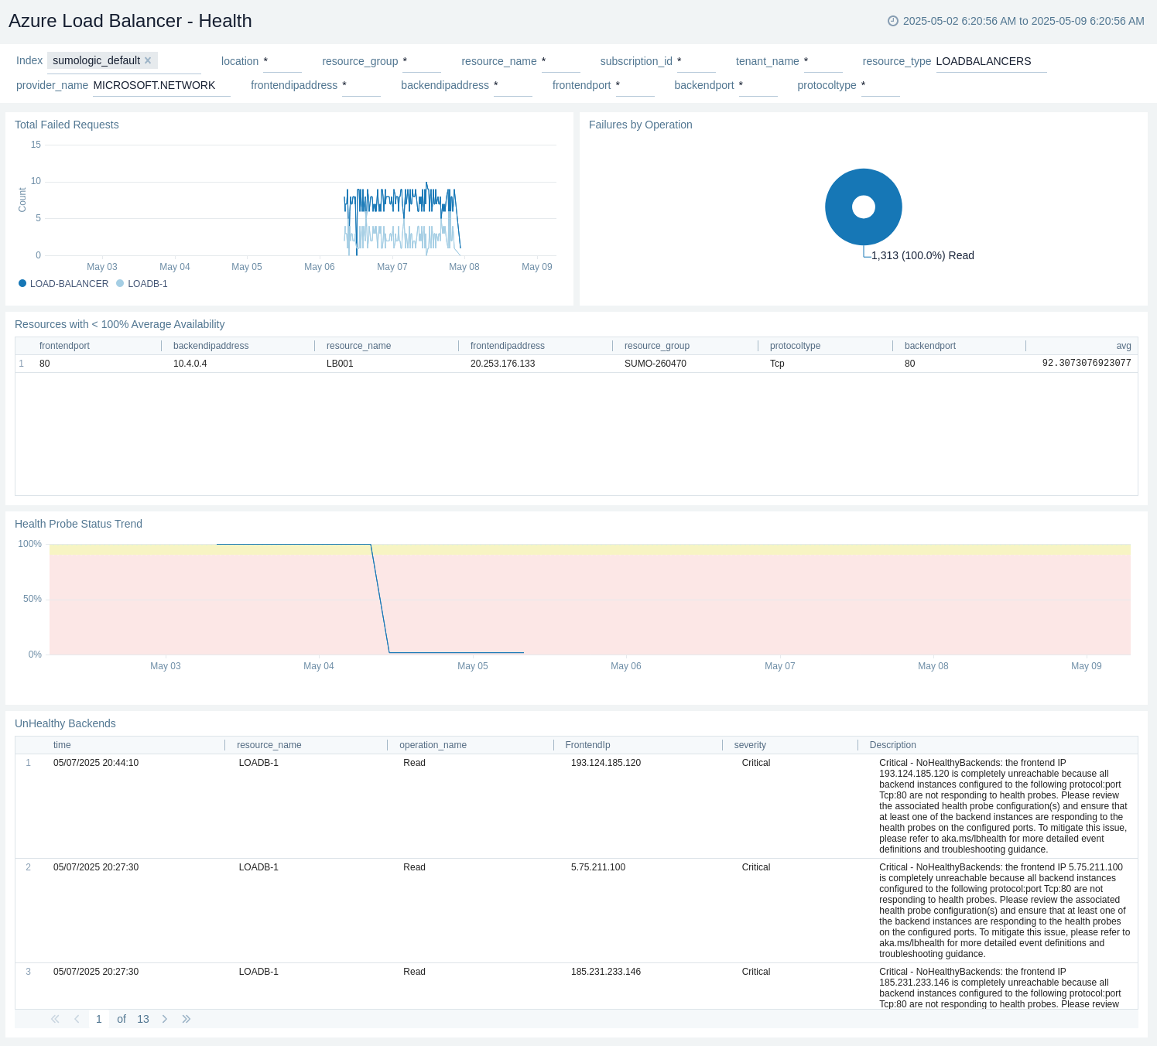Sort by resource_group column header
The width and height of the screenshot is (1157, 1046).
coord(657,346)
